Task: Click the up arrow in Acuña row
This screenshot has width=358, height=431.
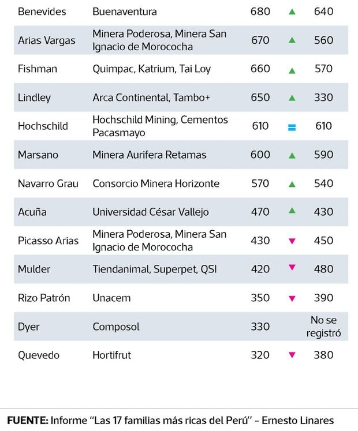Action: click(x=292, y=211)
